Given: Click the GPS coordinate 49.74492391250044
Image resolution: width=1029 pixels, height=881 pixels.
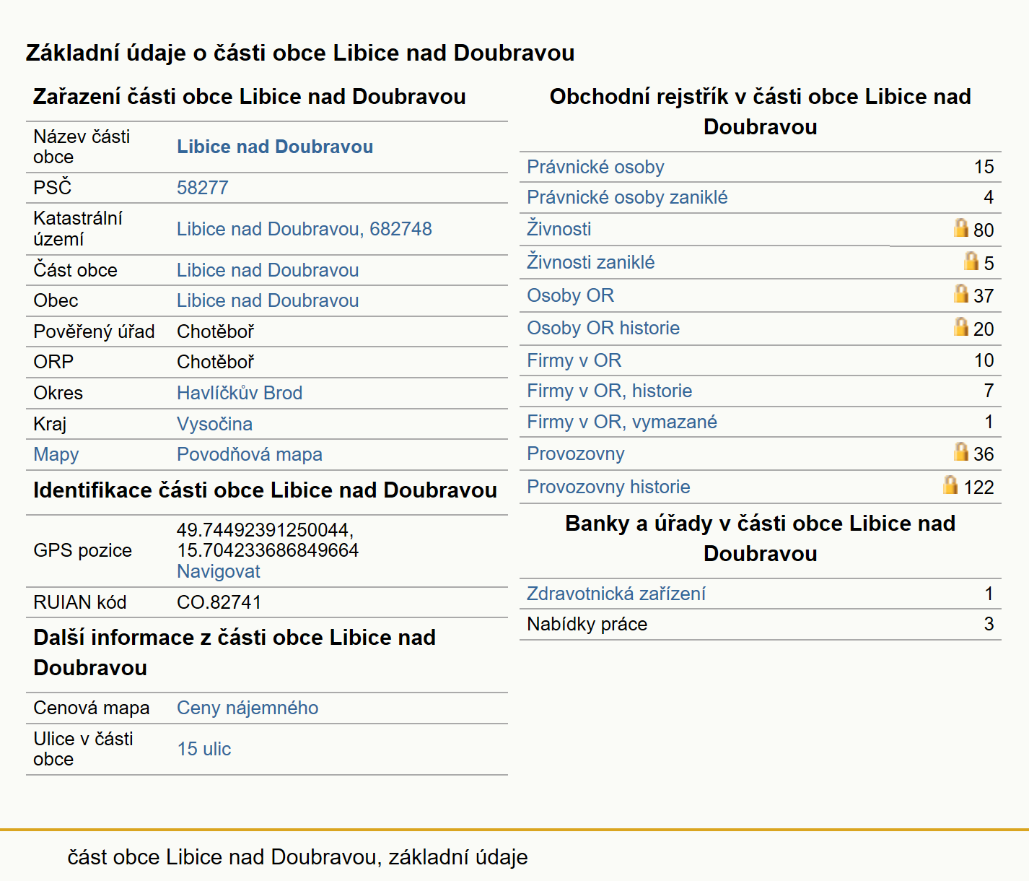Looking at the screenshot, I should tap(265, 530).
